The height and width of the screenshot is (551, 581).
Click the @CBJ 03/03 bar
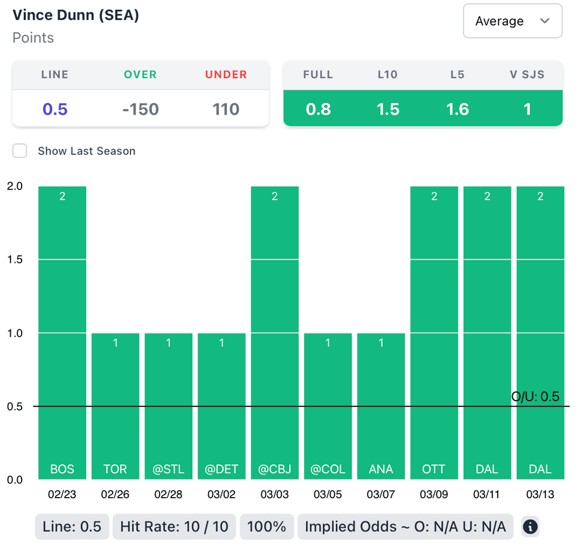[275, 333]
